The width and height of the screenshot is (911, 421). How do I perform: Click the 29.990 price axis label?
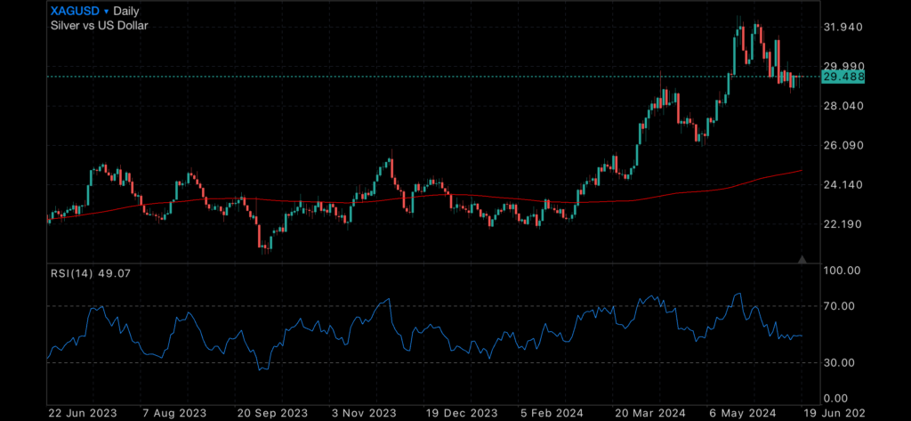(843, 66)
